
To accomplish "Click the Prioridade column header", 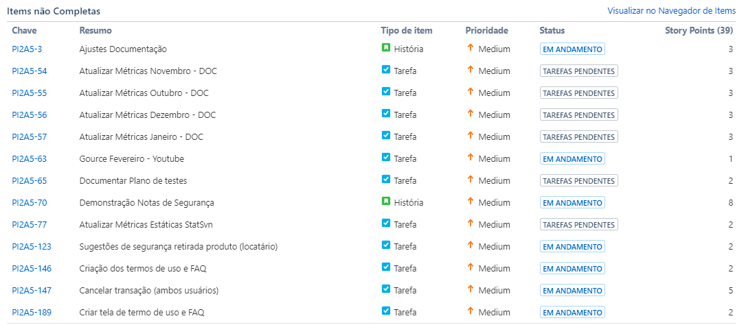I will click(x=487, y=30).
